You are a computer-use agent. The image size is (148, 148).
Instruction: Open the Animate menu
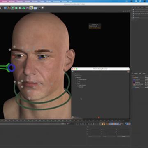[x=28, y=1]
